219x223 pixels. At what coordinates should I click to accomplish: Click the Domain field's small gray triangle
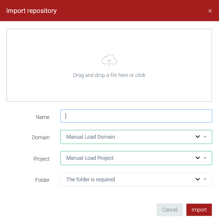(x=205, y=137)
